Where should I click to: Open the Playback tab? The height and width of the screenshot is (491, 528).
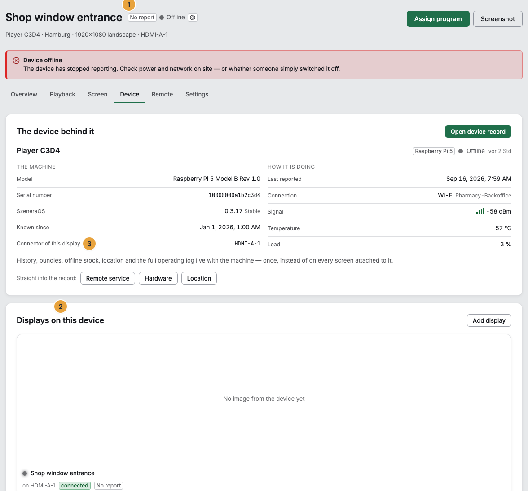[63, 95]
